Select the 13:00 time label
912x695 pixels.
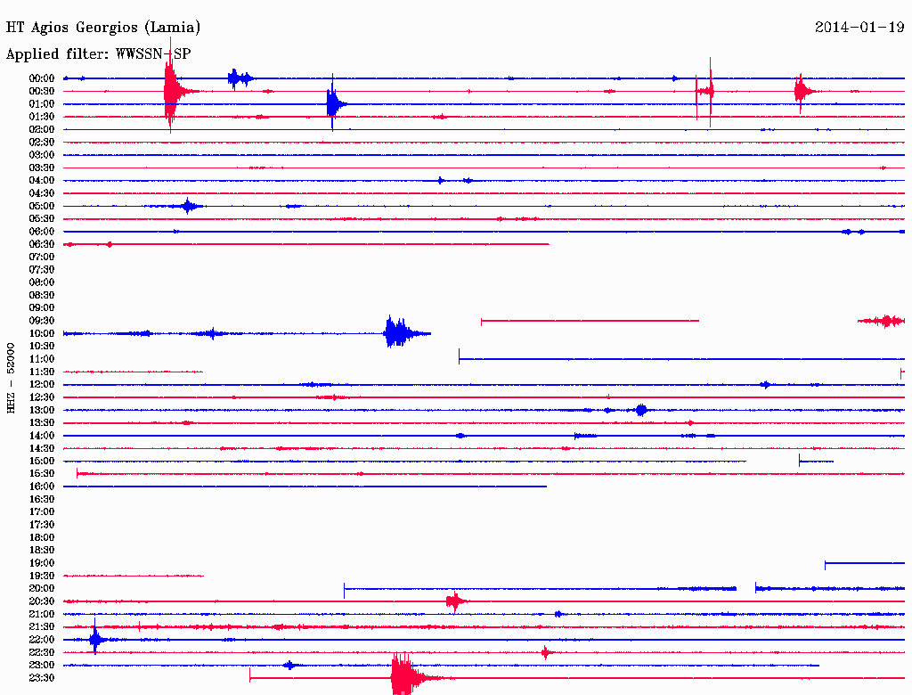pos(41,410)
